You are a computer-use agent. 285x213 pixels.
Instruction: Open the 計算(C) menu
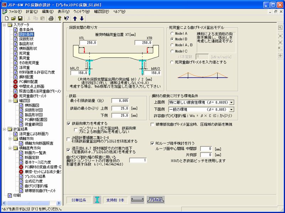tap(32, 11)
